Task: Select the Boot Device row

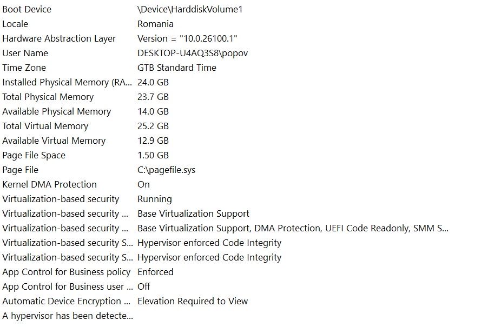Action: click(x=27, y=9)
